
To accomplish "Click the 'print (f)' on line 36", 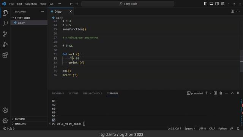I will point(70,75).
